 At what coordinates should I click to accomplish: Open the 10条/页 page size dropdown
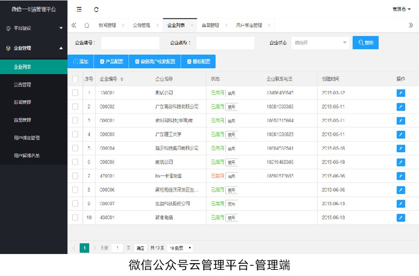pos(180,248)
